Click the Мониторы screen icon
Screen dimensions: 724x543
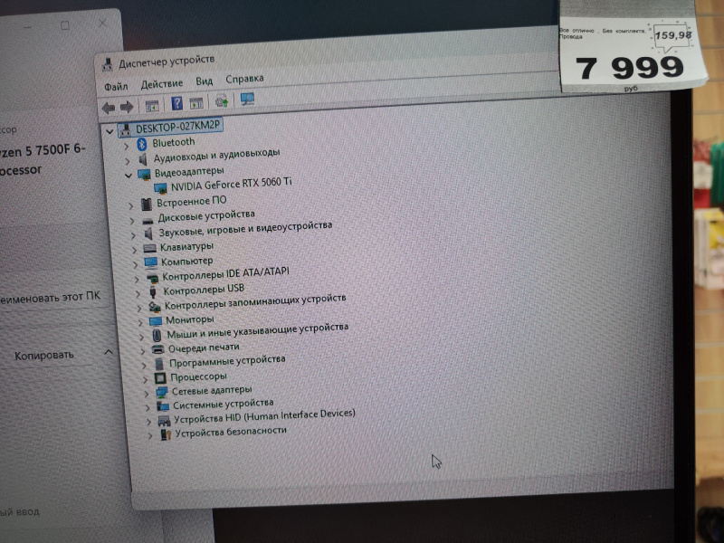coord(156,320)
